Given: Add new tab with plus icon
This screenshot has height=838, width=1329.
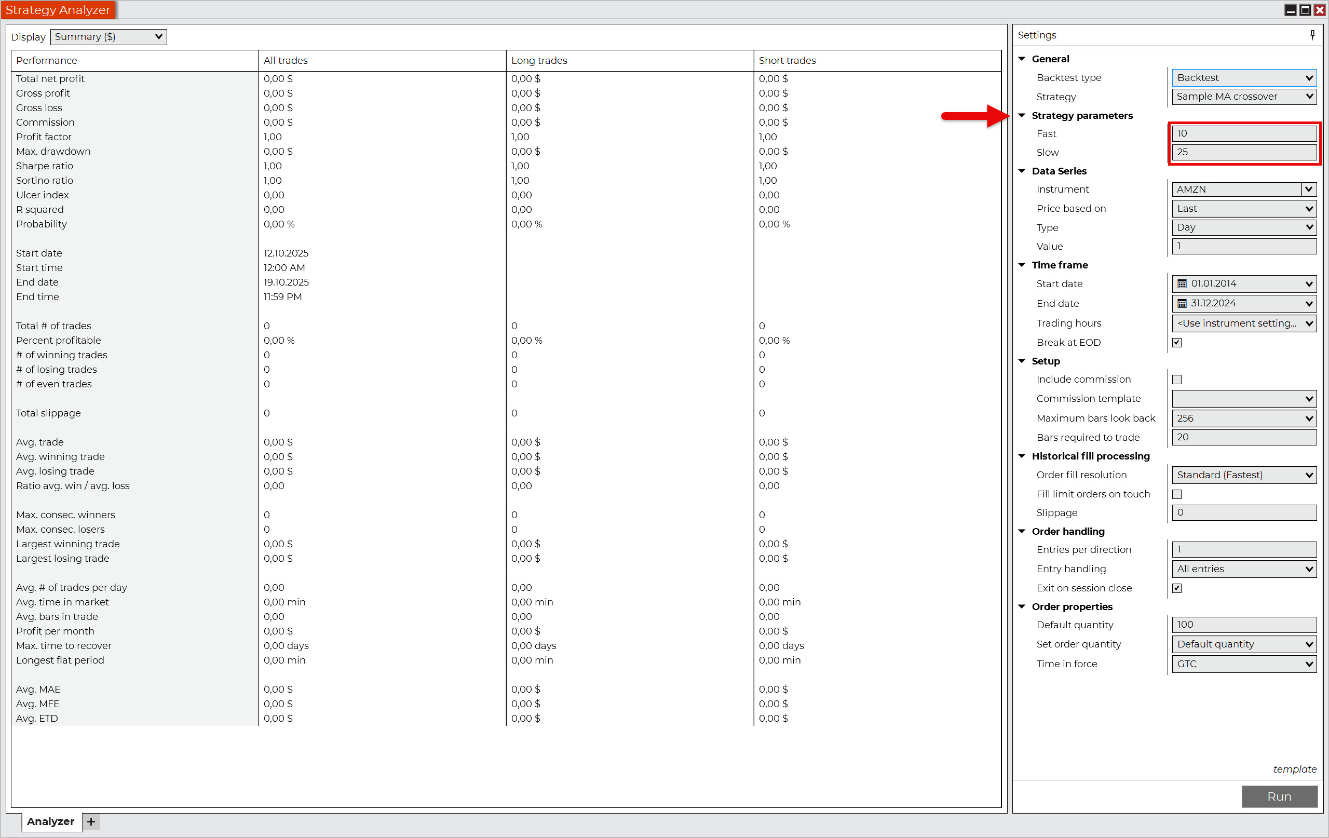Looking at the screenshot, I should click(91, 821).
